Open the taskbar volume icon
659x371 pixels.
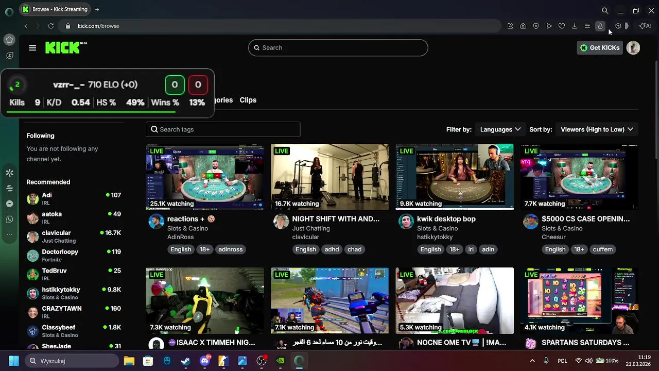(588, 361)
